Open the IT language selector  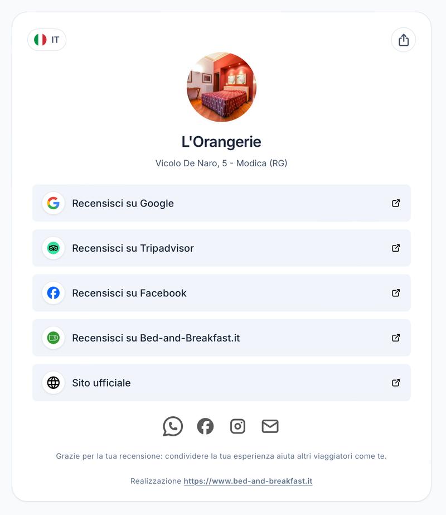pyautogui.click(x=47, y=40)
